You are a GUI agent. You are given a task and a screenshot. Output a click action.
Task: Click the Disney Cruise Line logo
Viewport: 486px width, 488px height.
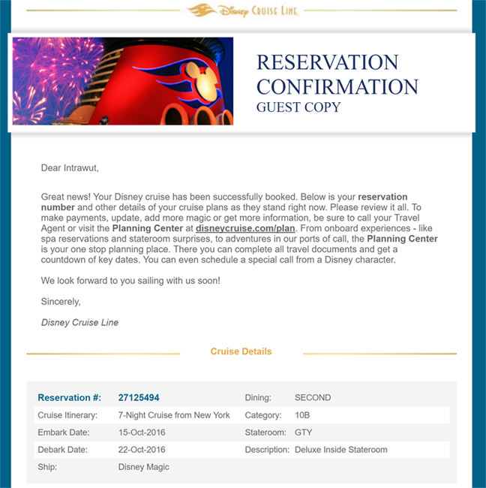point(241,11)
